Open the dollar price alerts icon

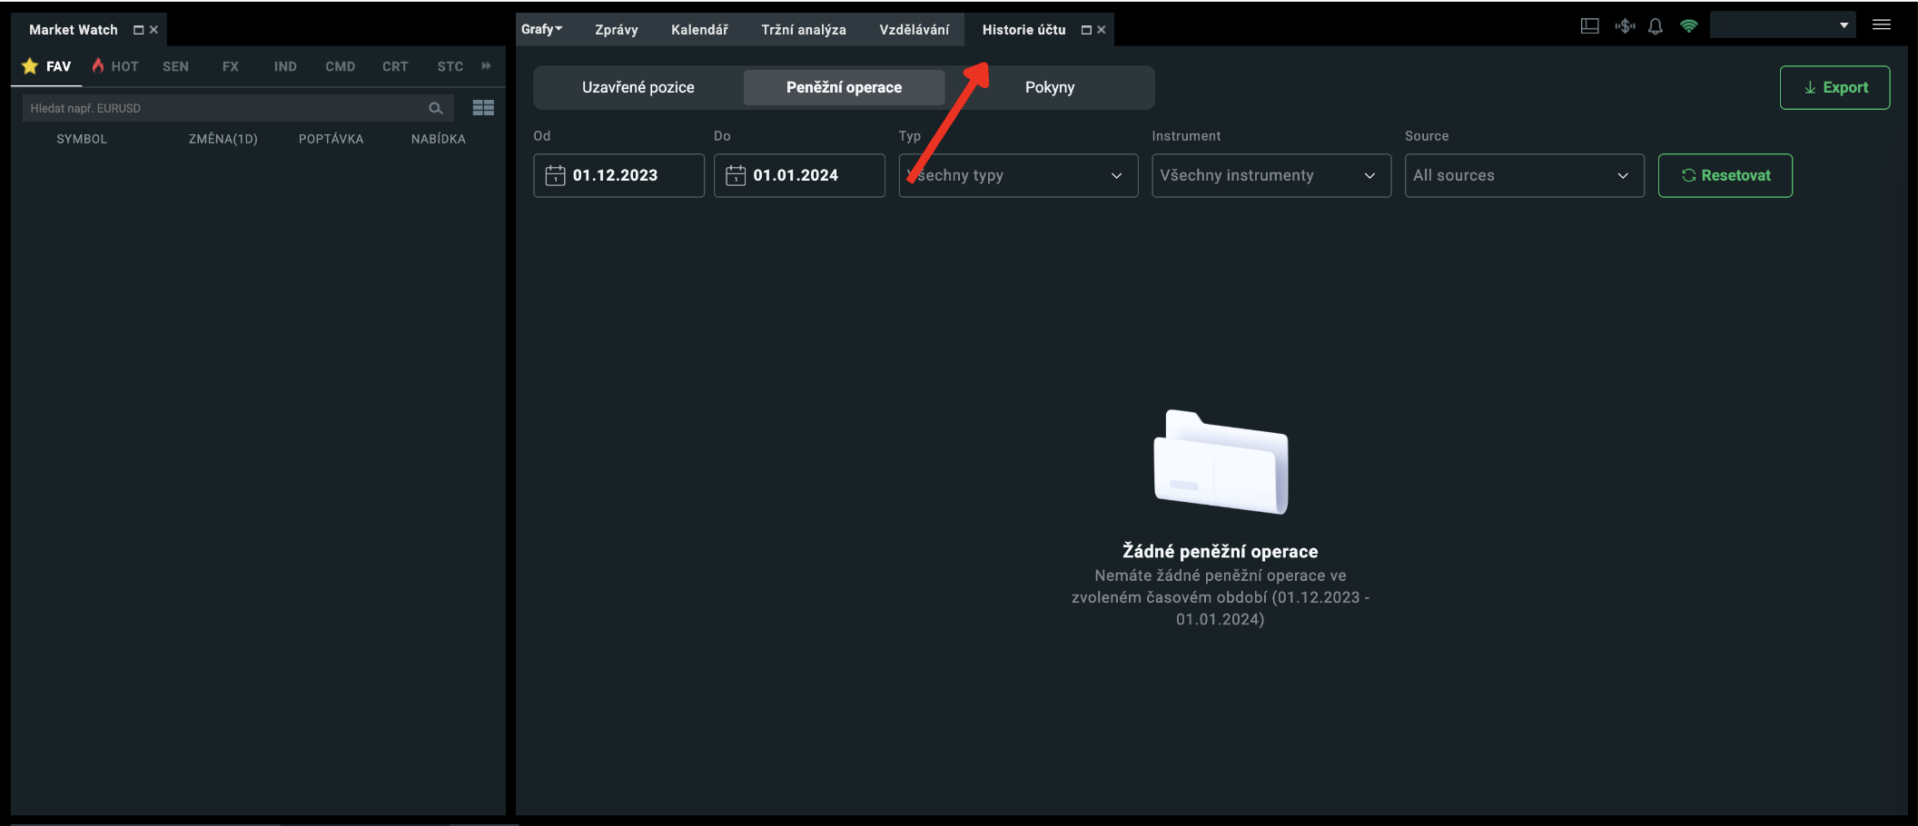1625,26
